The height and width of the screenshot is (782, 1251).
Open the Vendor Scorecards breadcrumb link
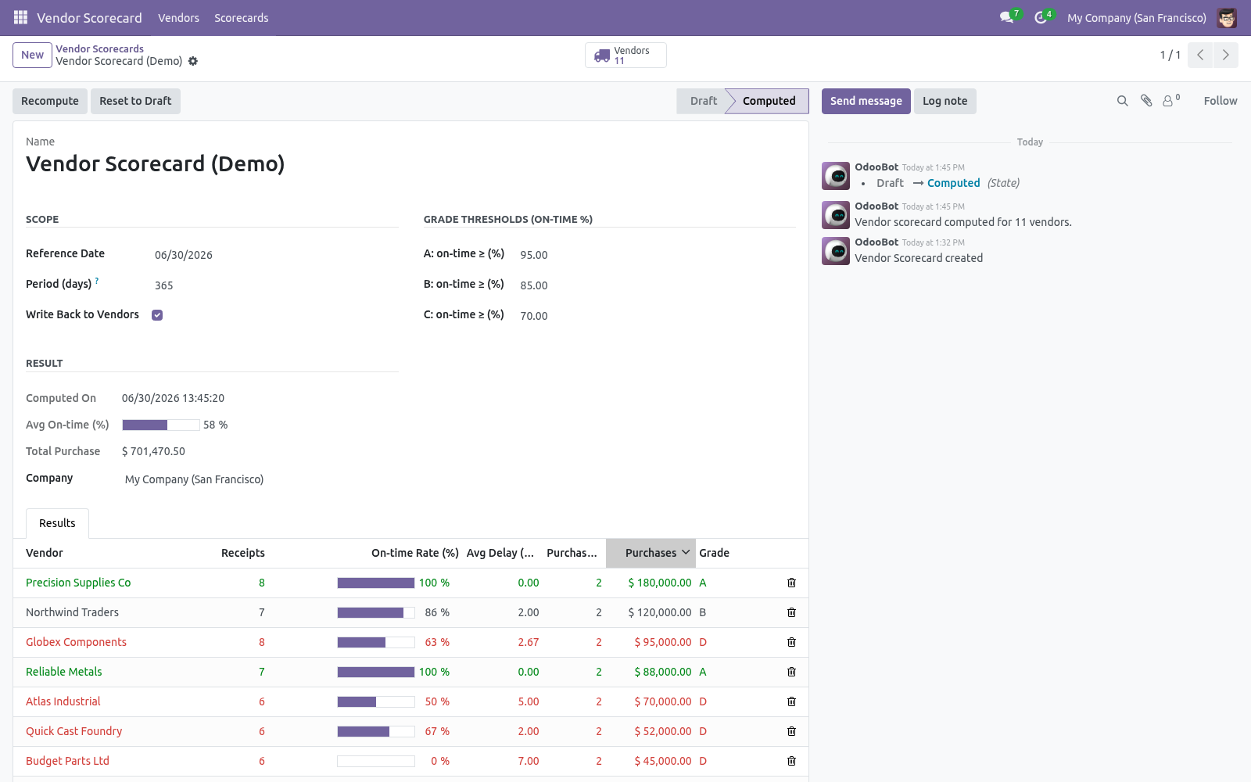click(99, 48)
